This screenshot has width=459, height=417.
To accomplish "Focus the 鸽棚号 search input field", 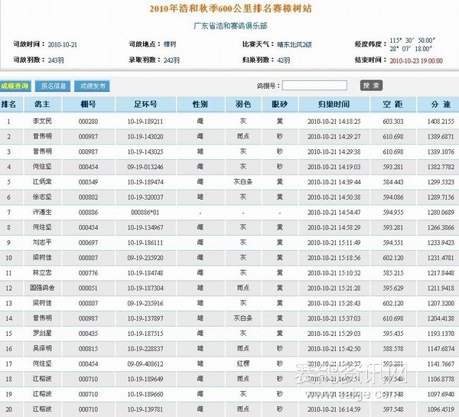I will click(x=314, y=86).
